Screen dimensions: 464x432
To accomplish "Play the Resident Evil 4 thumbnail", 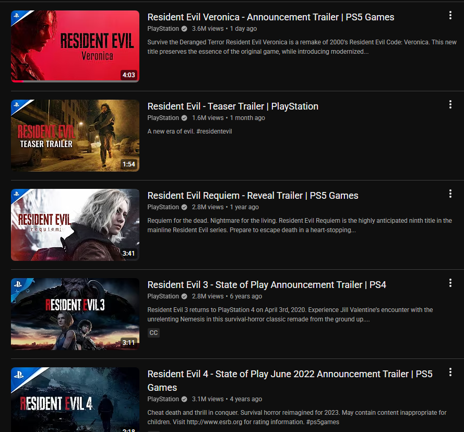I will point(75,400).
